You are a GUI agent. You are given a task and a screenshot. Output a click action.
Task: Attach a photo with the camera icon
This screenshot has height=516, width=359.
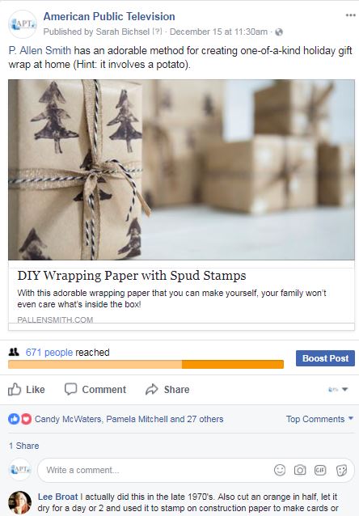300,470
